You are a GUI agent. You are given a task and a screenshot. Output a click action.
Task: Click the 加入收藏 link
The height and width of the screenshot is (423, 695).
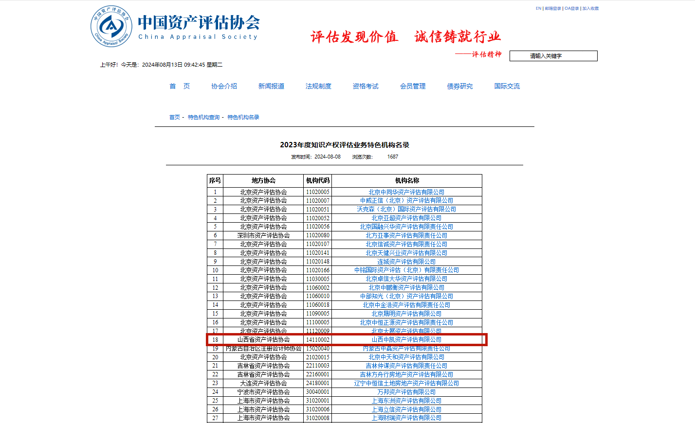click(590, 8)
